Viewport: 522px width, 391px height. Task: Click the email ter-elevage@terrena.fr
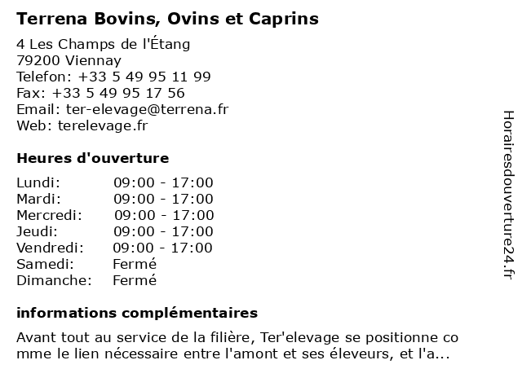[145, 109]
